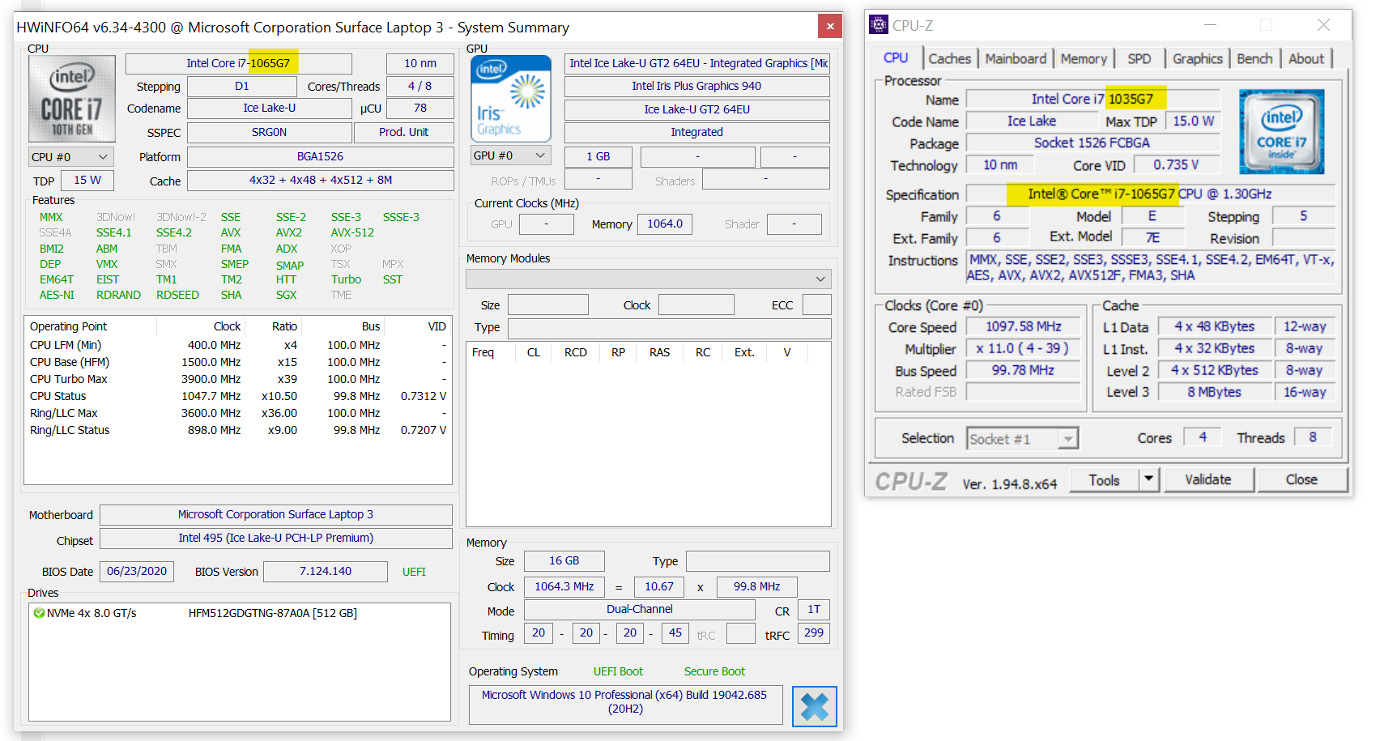Image resolution: width=1380 pixels, height=741 pixels.
Task: Click the SSPEC SRG0N field
Action: 269,133
